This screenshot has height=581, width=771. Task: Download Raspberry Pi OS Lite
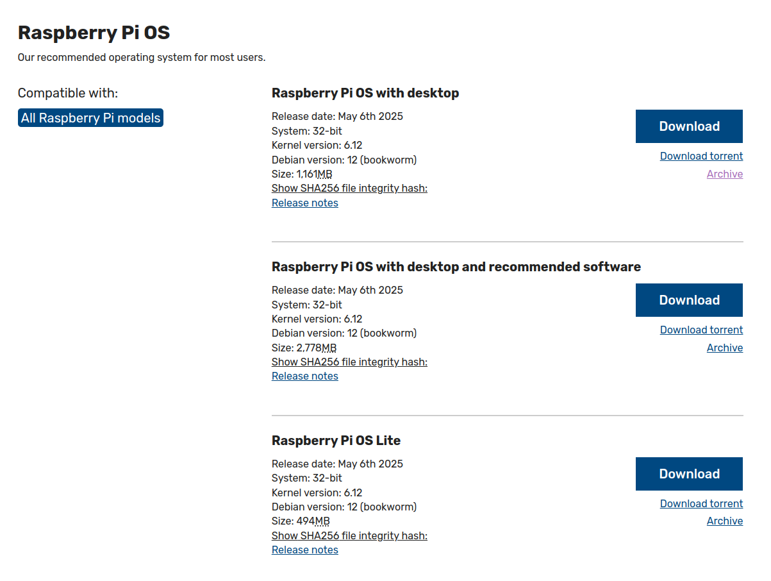[689, 474]
